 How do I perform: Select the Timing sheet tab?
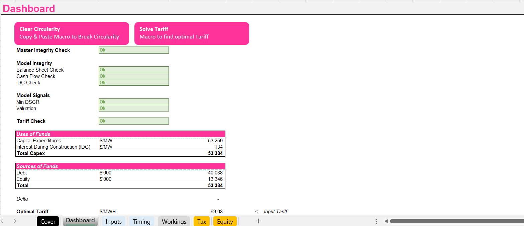pyautogui.click(x=141, y=221)
